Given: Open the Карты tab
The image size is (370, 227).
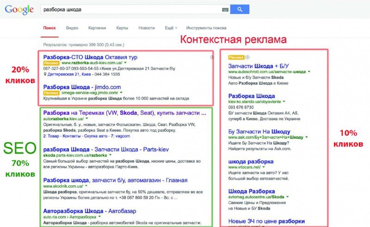Looking at the screenshot, I should (x=122, y=28).
